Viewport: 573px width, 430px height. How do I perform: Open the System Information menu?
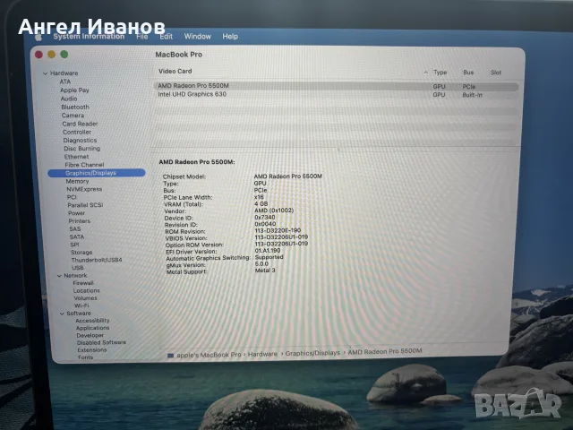pos(89,37)
